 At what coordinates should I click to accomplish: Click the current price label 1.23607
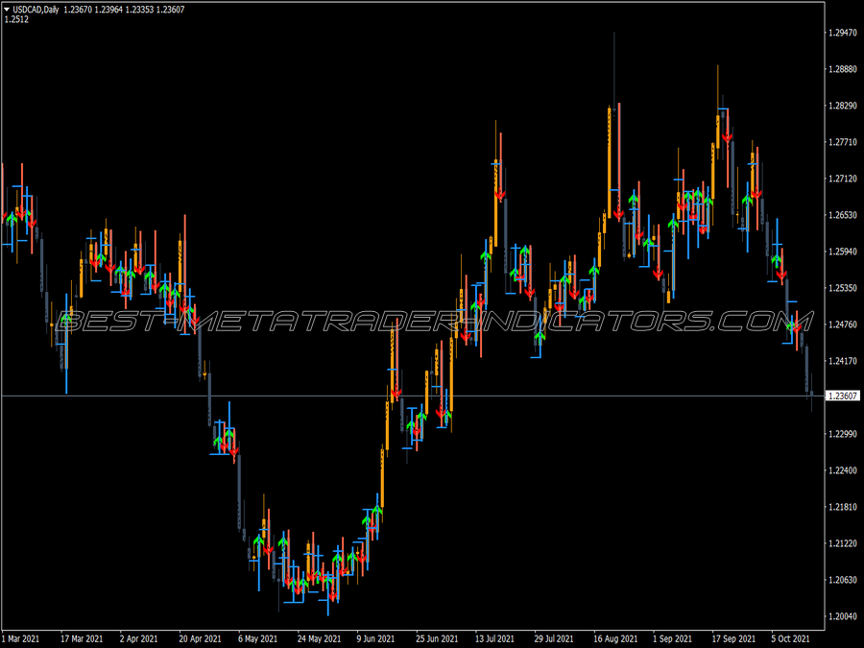pyautogui.click(x=843, y=396)
